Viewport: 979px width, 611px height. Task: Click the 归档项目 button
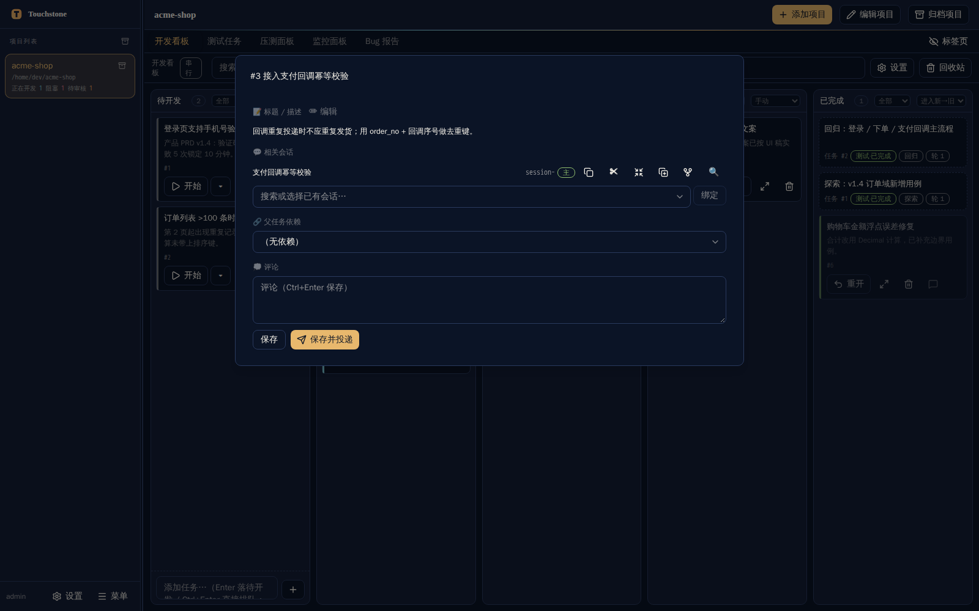[939, 15]
